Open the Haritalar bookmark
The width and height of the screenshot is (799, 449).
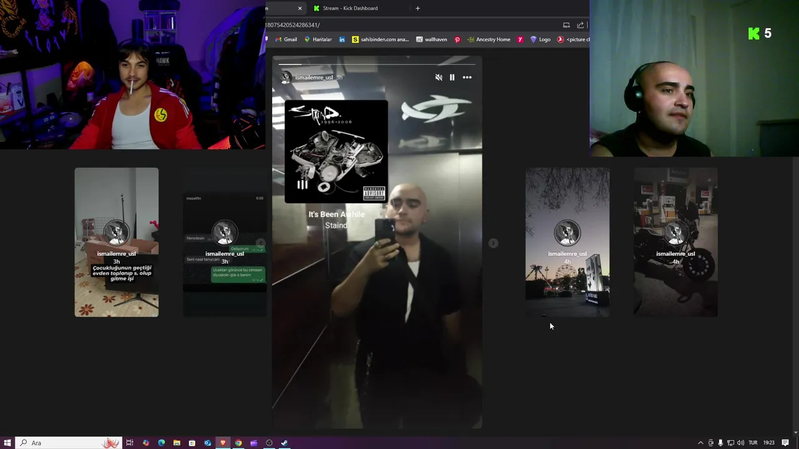(x=318, y=39)
